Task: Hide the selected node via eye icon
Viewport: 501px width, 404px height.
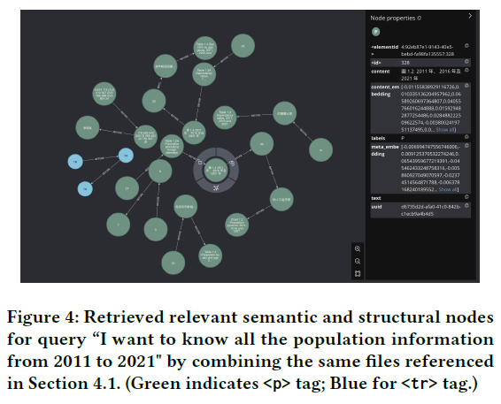Action: tap(232, 163)
